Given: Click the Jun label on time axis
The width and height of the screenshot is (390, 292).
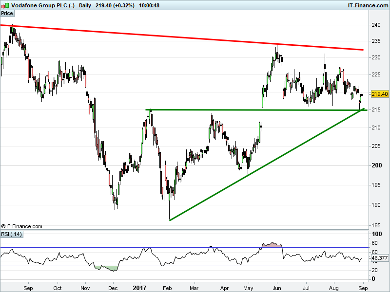Looking at the screenshot, I should [277, 288].
